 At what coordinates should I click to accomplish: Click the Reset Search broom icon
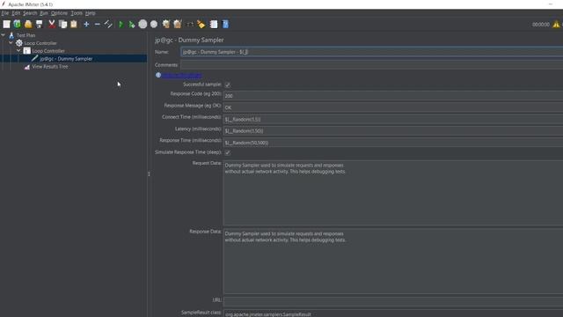[x=201, y=24]
